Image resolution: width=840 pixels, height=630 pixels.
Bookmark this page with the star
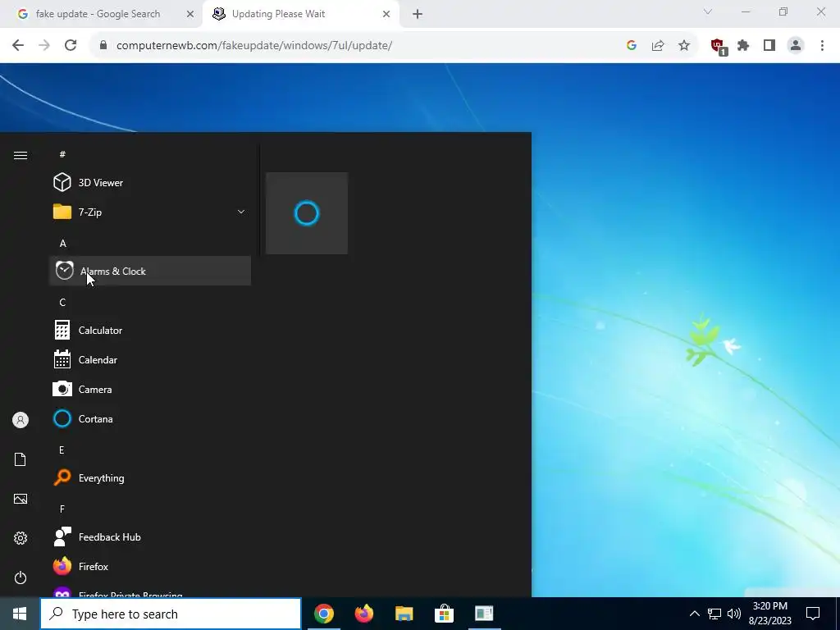click(x=684, y=46)
